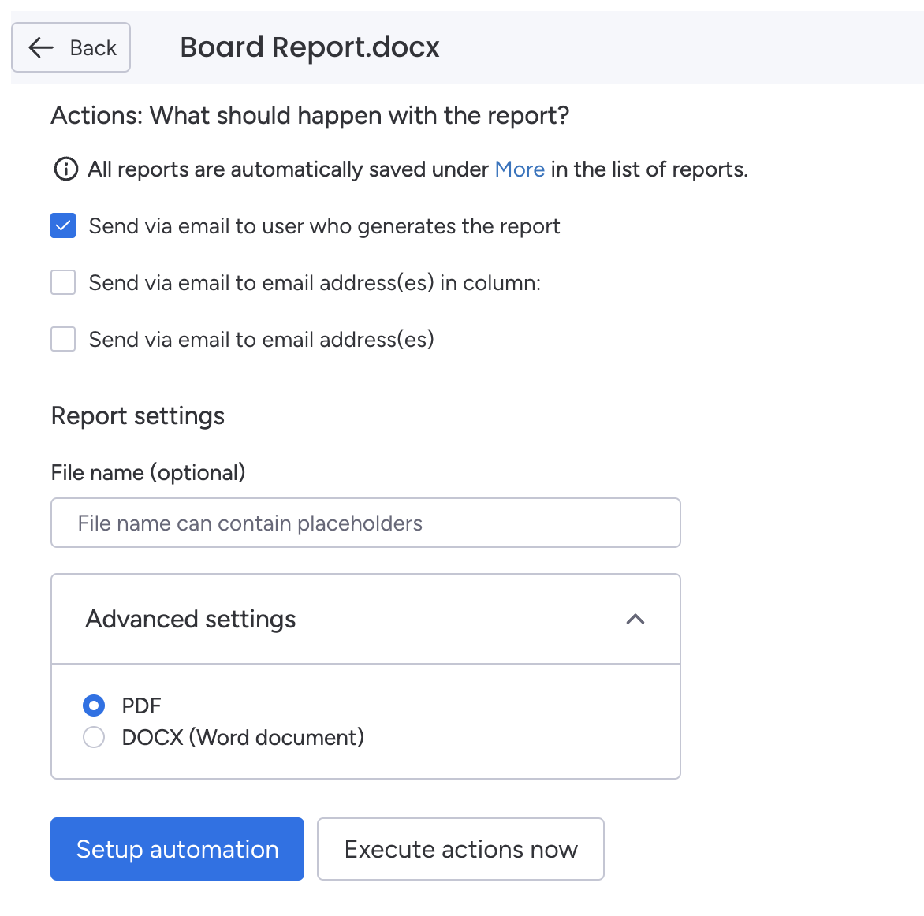Click the Advanced settings header title

(191, 620)
